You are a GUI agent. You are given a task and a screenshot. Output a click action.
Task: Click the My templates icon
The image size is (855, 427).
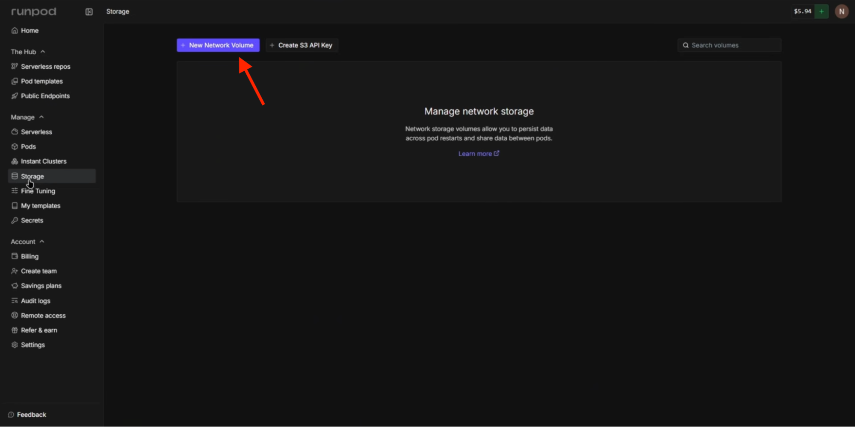point(15,206)
